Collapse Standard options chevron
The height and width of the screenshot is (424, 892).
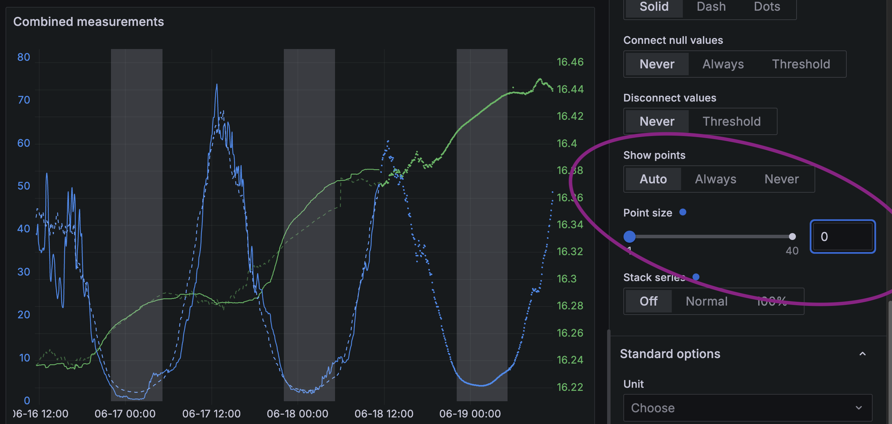click(862, 354)
